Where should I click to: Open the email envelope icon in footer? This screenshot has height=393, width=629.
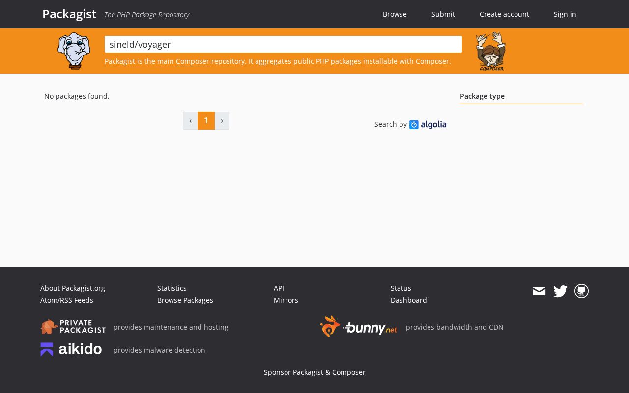(x=539, y=291)
